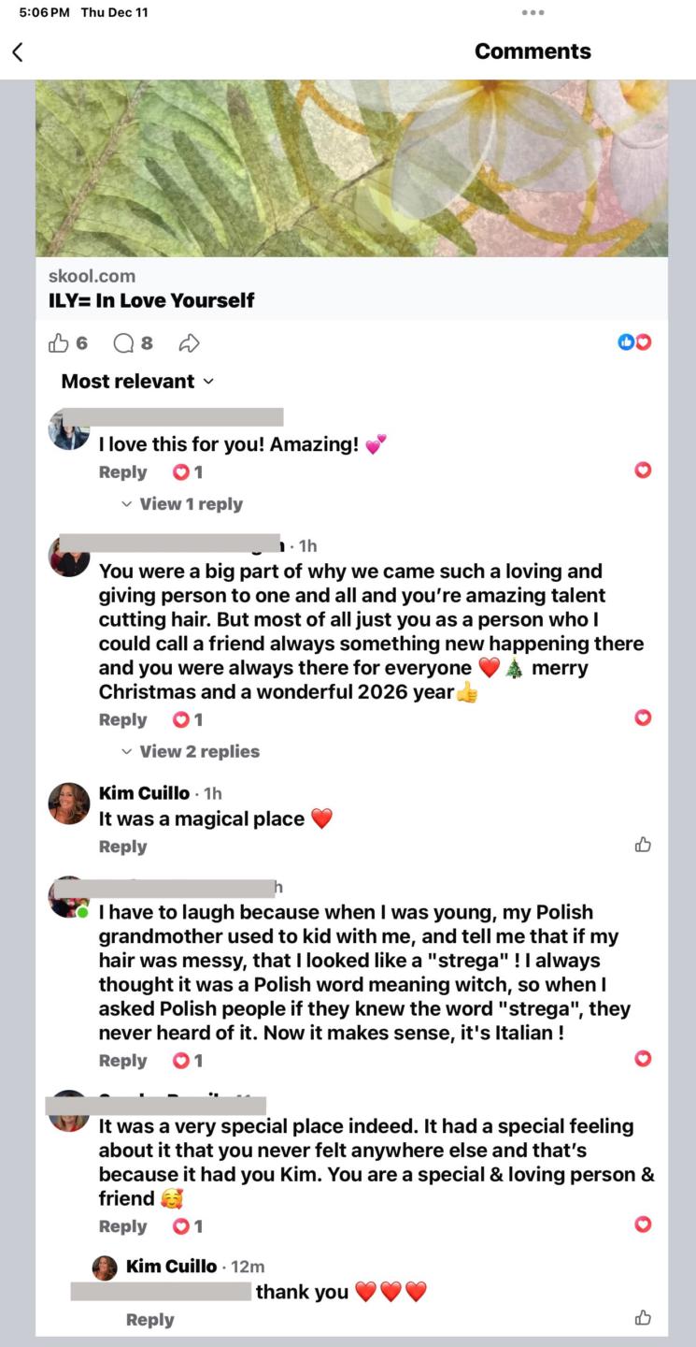The width and height of the screenshot is (696, 1347).
Task: Reply to the "I love this for you" comment
Action: (122, 472)
